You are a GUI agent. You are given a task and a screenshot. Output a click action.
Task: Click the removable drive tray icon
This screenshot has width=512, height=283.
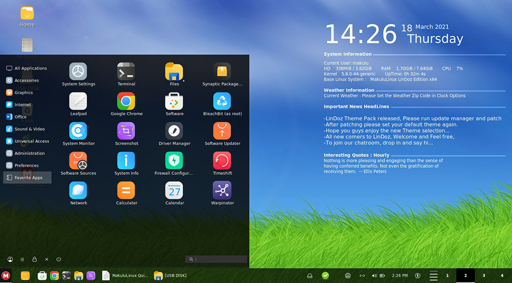coord(310,276)
